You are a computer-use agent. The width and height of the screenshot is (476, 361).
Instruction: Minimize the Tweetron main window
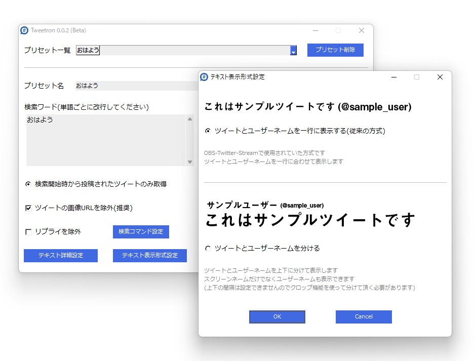[315, 30]
